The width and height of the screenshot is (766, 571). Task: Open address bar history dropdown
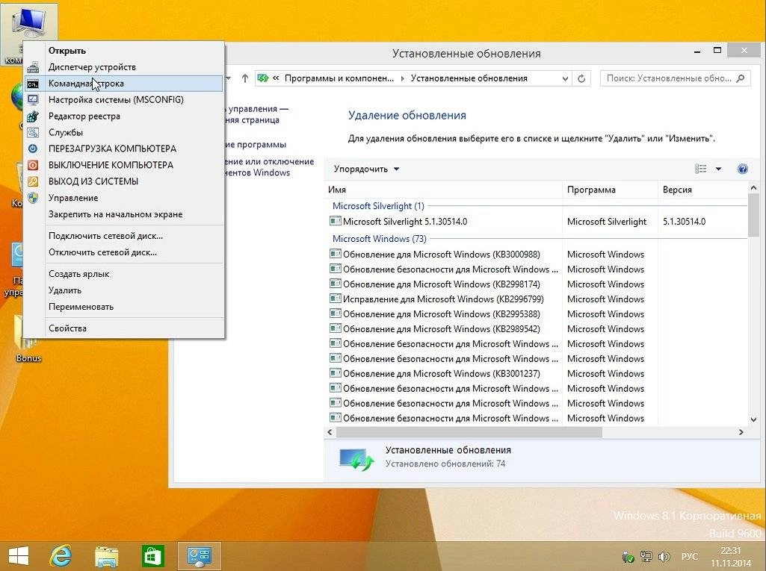565,78
